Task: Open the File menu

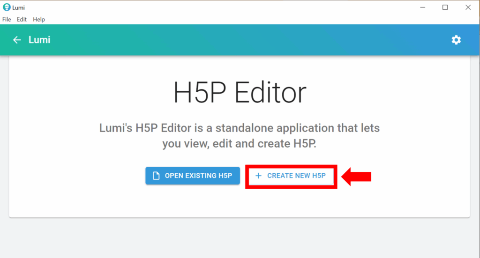Action: coord(7,19)
